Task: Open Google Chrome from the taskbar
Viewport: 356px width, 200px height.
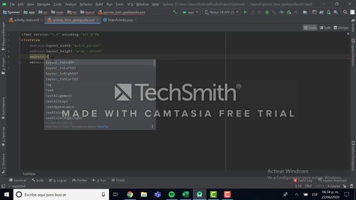Action: coord(130,194)
